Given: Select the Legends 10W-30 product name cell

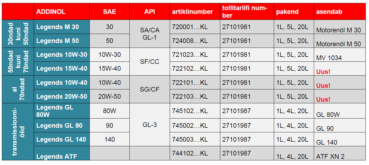Looking at the screenshot, I should [62, 55].
